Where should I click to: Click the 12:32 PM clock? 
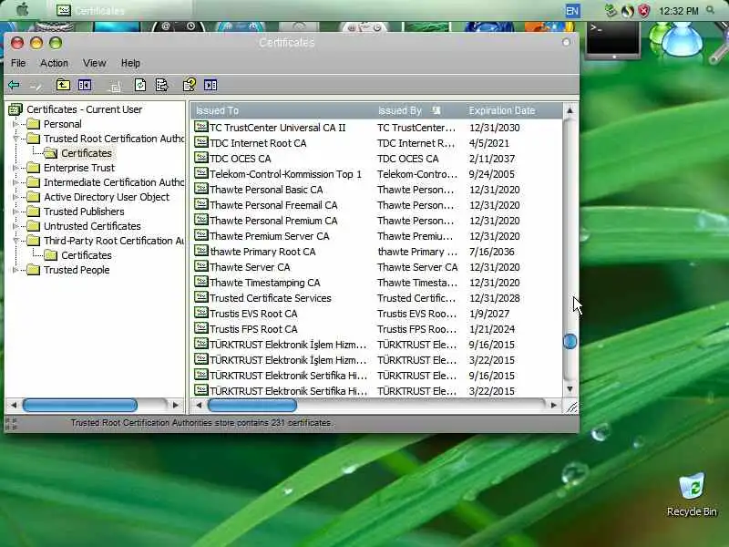679,11
